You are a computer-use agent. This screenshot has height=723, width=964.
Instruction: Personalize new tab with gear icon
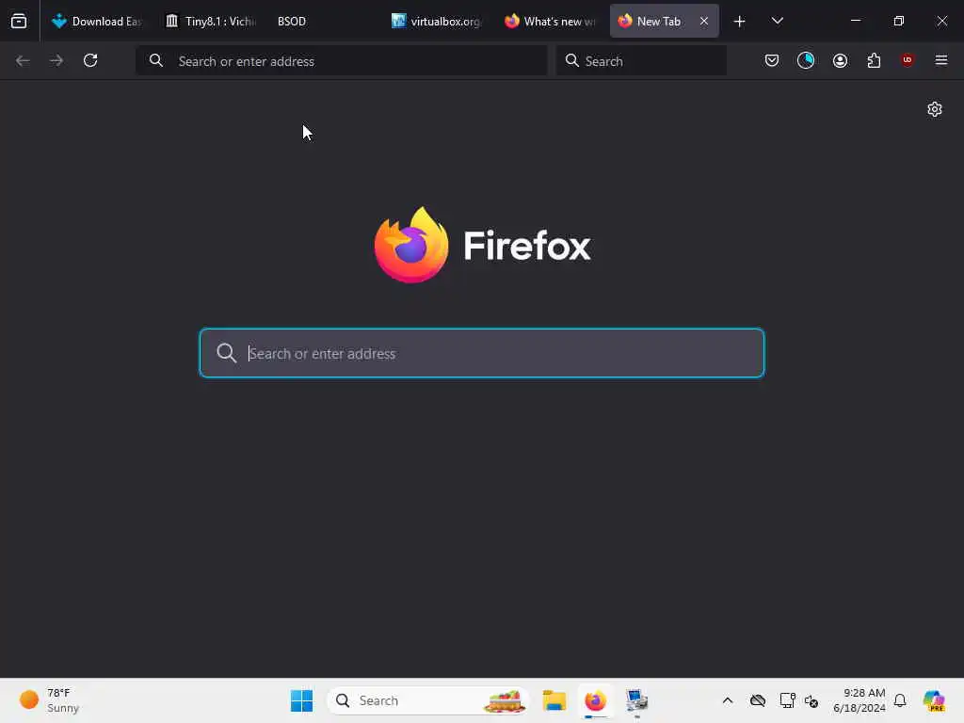(x=935, y=109)
